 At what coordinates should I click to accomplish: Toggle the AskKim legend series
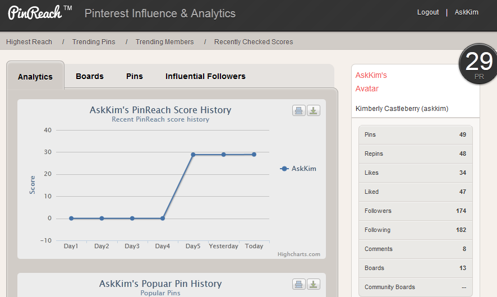(298, 169)
